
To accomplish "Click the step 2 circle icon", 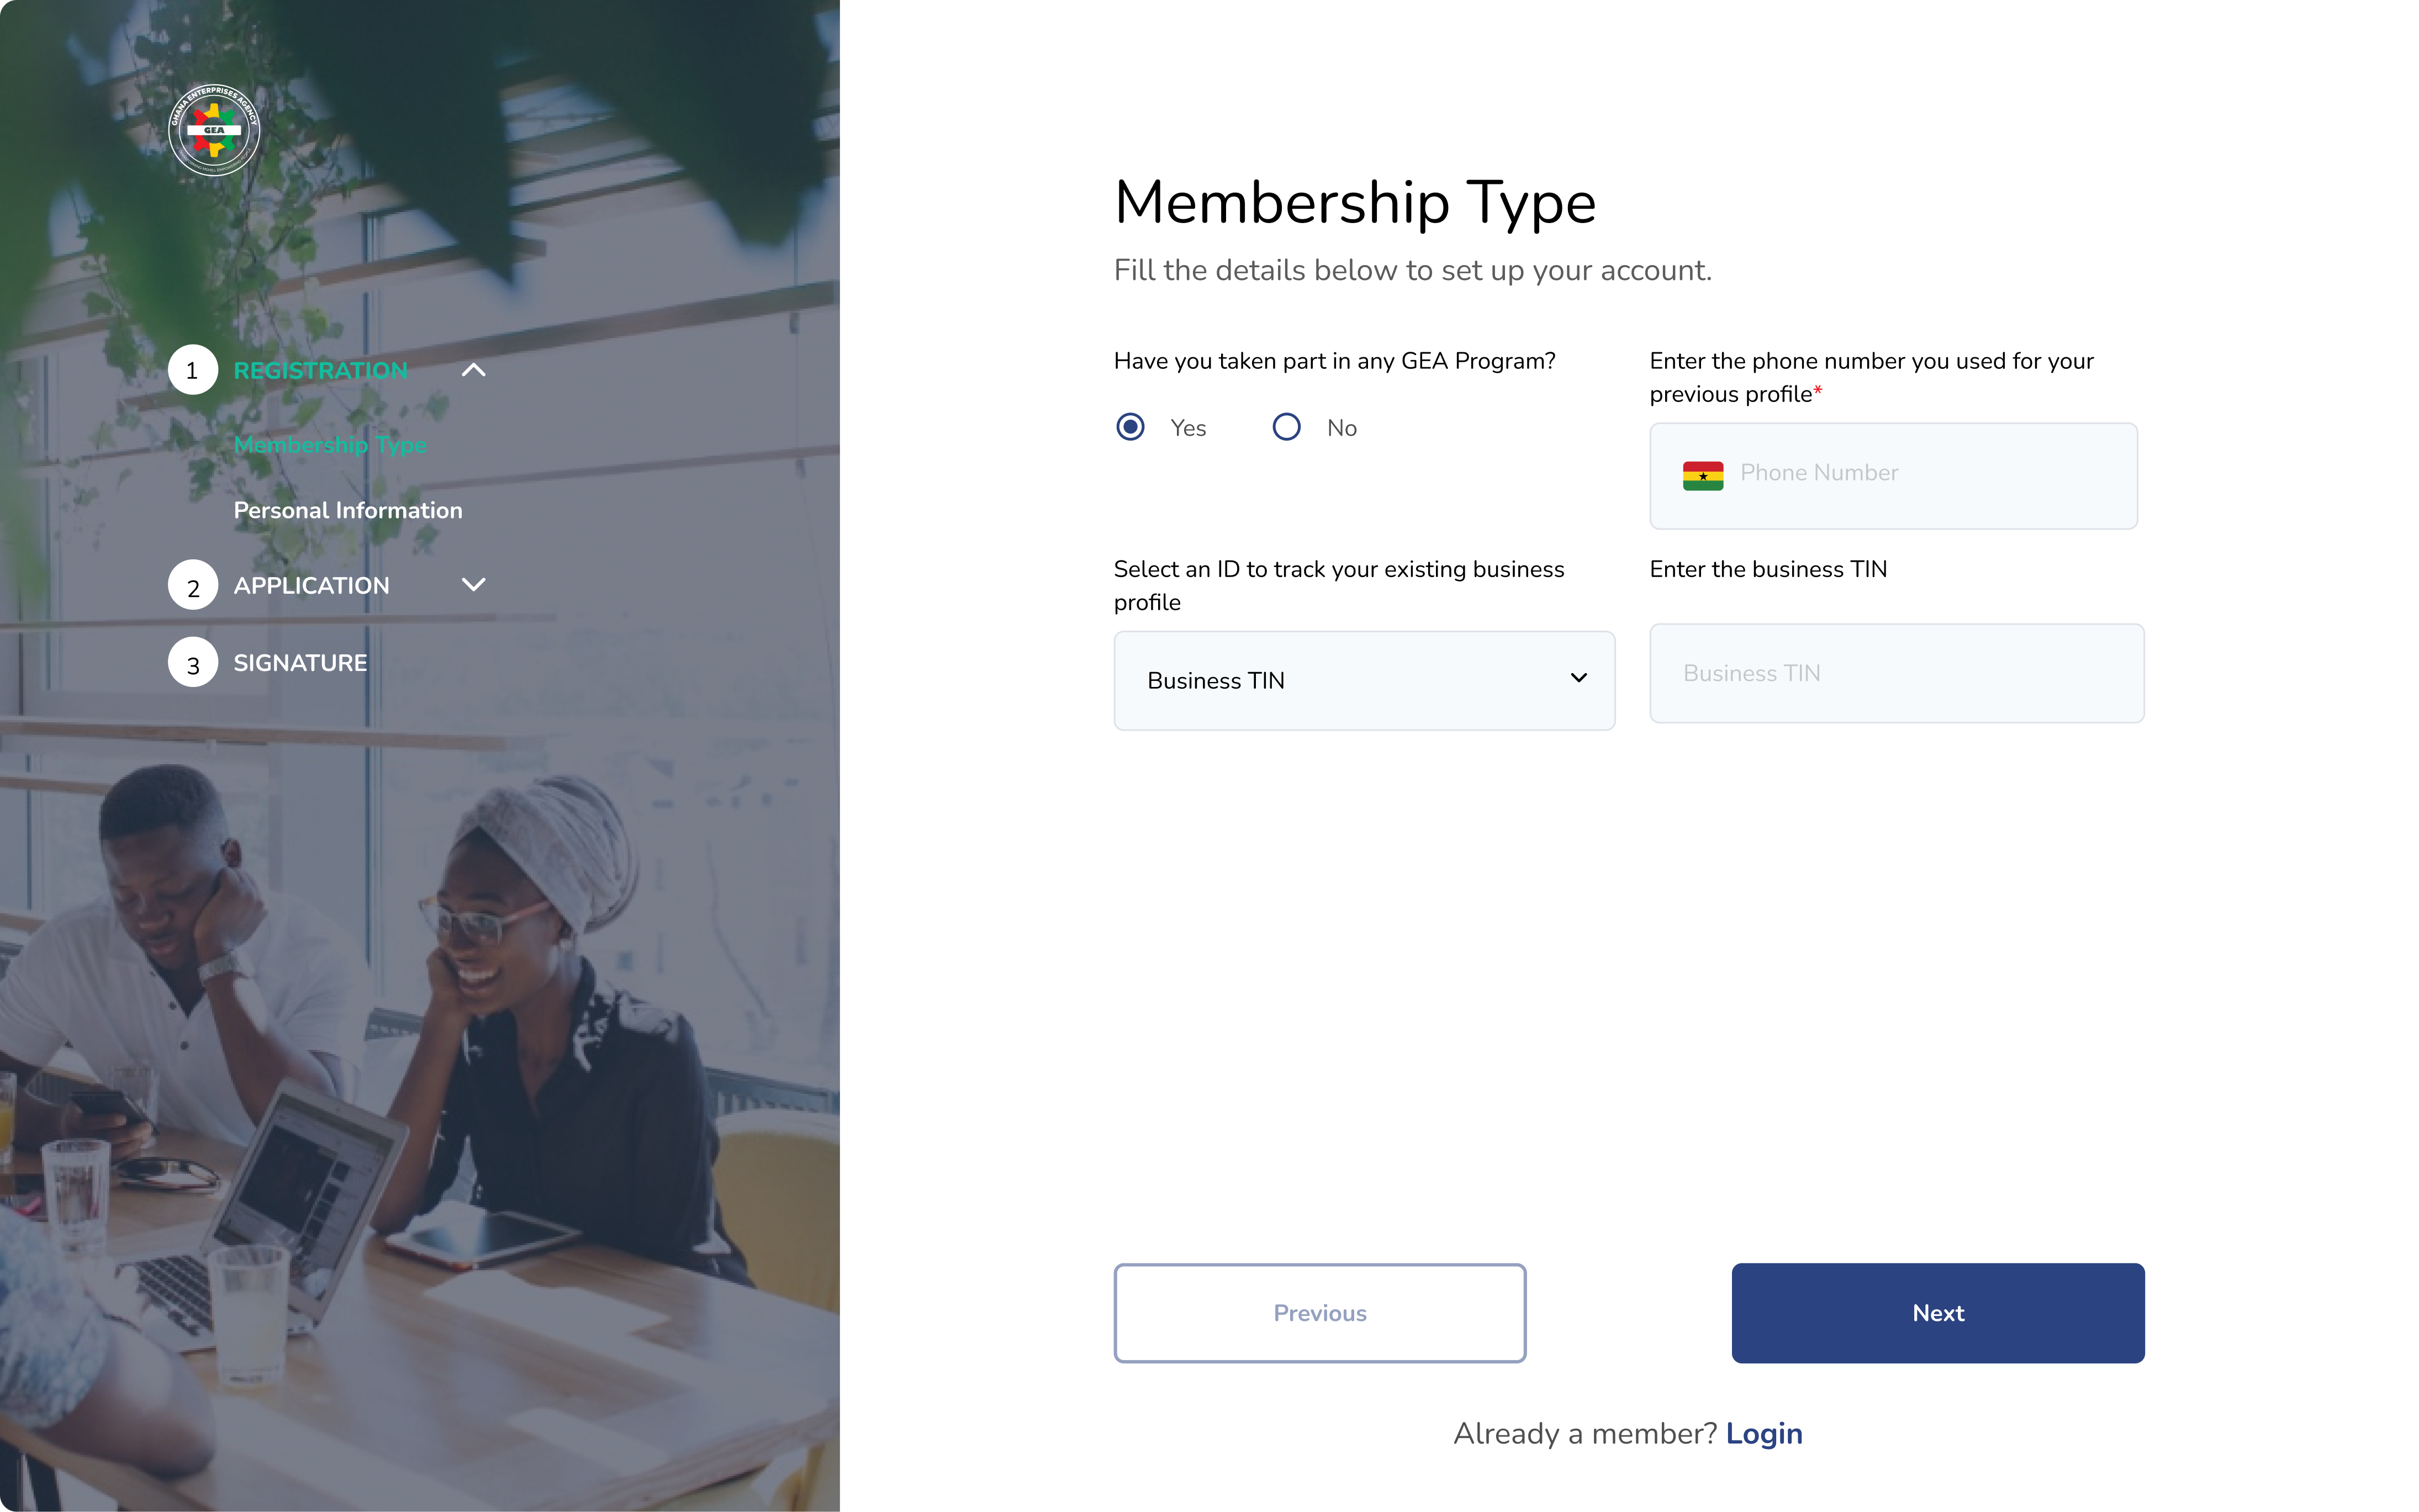I will [193, 586].
